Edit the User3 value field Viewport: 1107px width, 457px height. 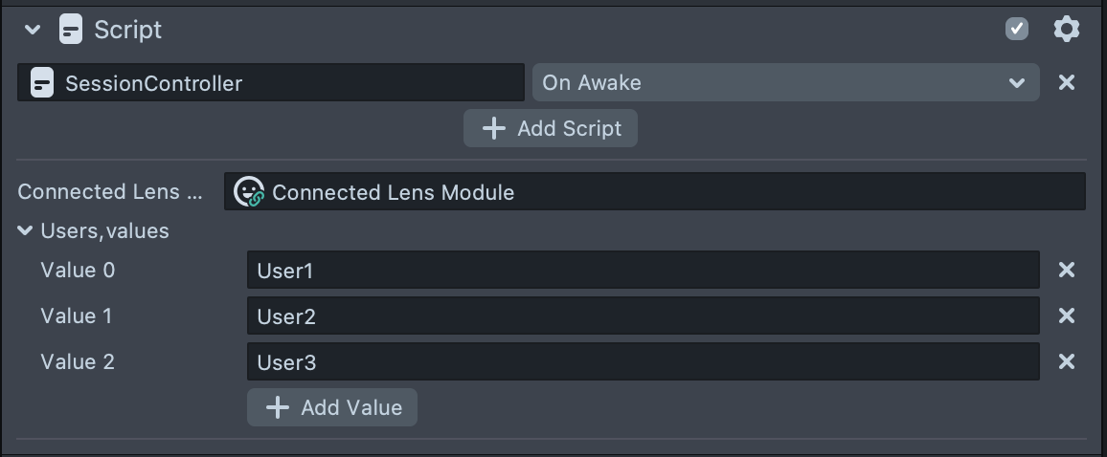click(x=642, y=362)
